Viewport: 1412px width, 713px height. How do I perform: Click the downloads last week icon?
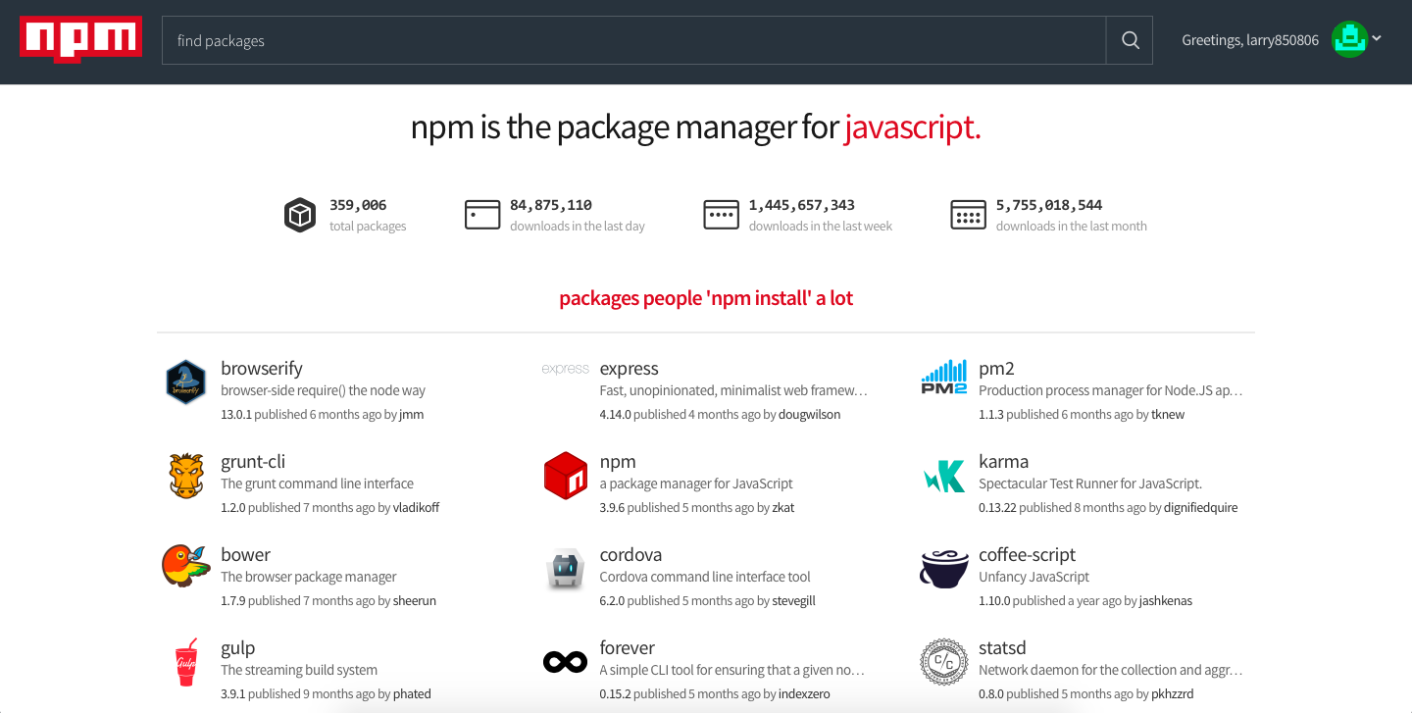(x=721, y=215)
